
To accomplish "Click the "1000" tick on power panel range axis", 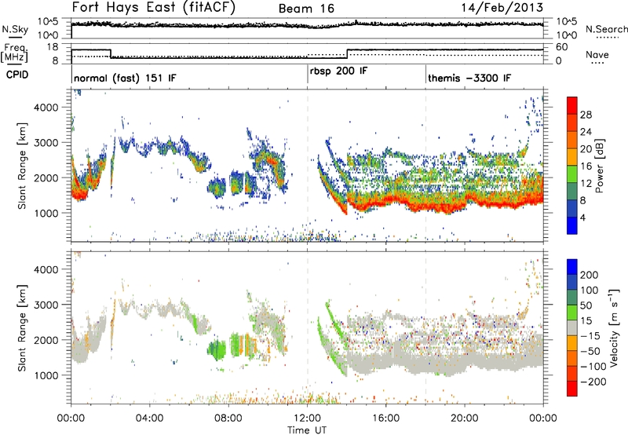I will [x=46, y=213].
